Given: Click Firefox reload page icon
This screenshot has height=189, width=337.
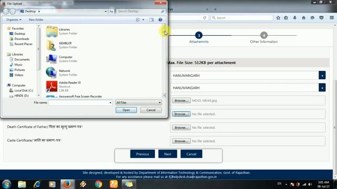Looking at the screenshot, I should (205, 18).
